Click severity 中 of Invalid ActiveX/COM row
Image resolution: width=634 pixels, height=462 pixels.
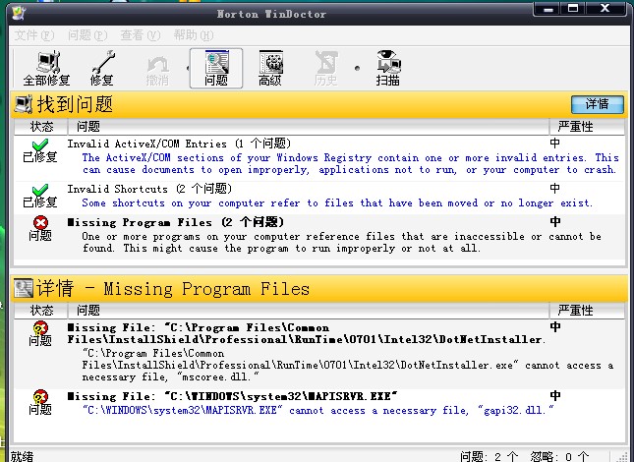coord(555,144)
